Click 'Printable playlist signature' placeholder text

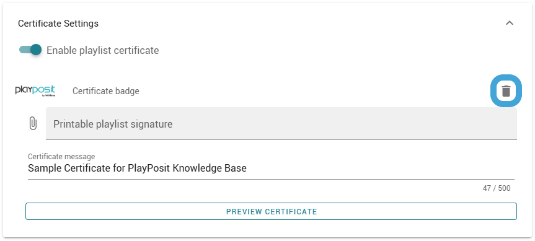(113, 124)
